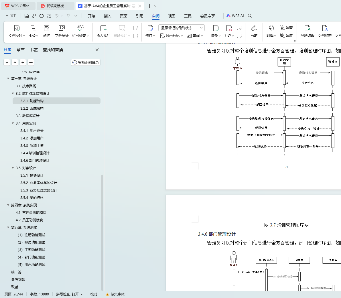Run 拼写检查 spell check
Viewport: 341px width, 298px height.
tap(80, 31)
